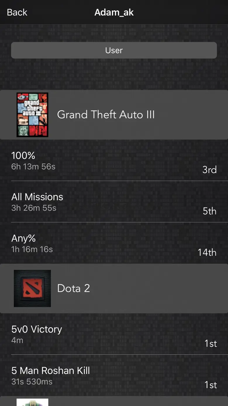Tap the Back button
The height and width of the screenshot is (406, 228).
(x=17, y=12)
